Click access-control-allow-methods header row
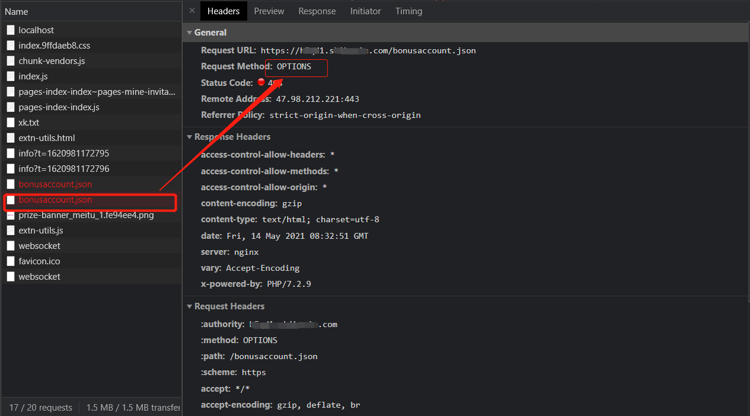The image size is (750, 416). click(270, 171)
